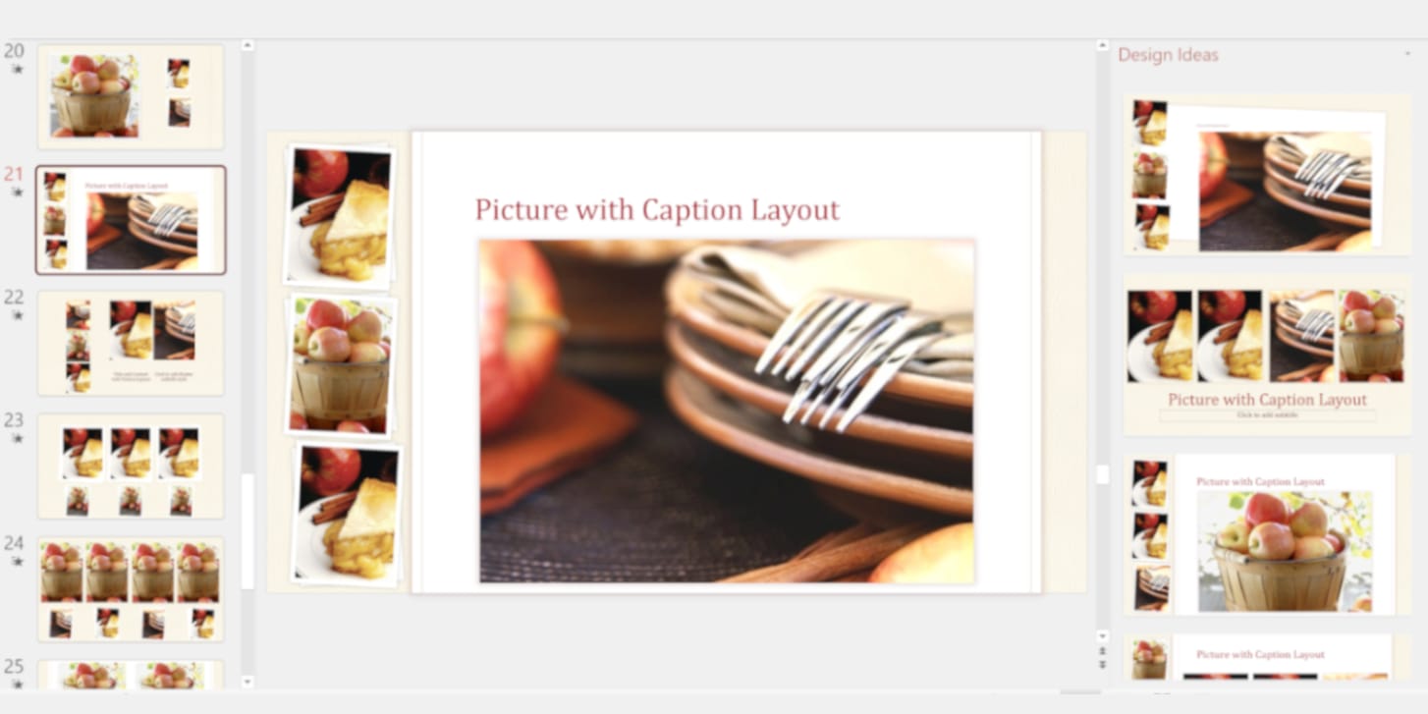Click the down arrow of the thumbnail pane scrollbar

click(x=247, y=682)
